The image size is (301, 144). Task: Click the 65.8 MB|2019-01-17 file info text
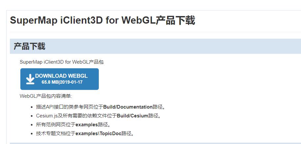tap(62, 82)
